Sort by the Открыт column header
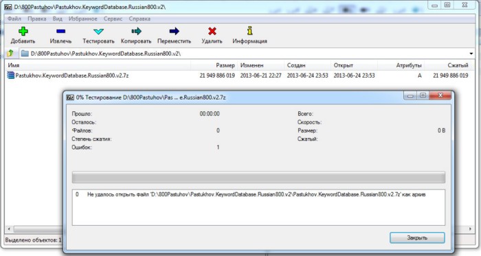Screen dimensions: 481x256 tap(354, 65)
